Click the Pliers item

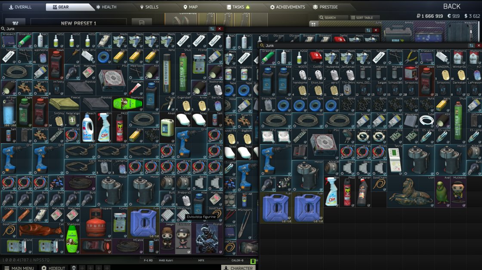(x=411, y=57)
